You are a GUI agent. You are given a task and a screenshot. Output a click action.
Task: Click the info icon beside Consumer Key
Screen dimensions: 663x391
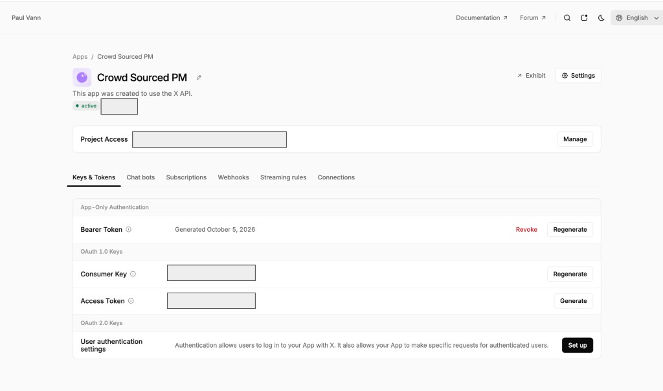[133, 274]
